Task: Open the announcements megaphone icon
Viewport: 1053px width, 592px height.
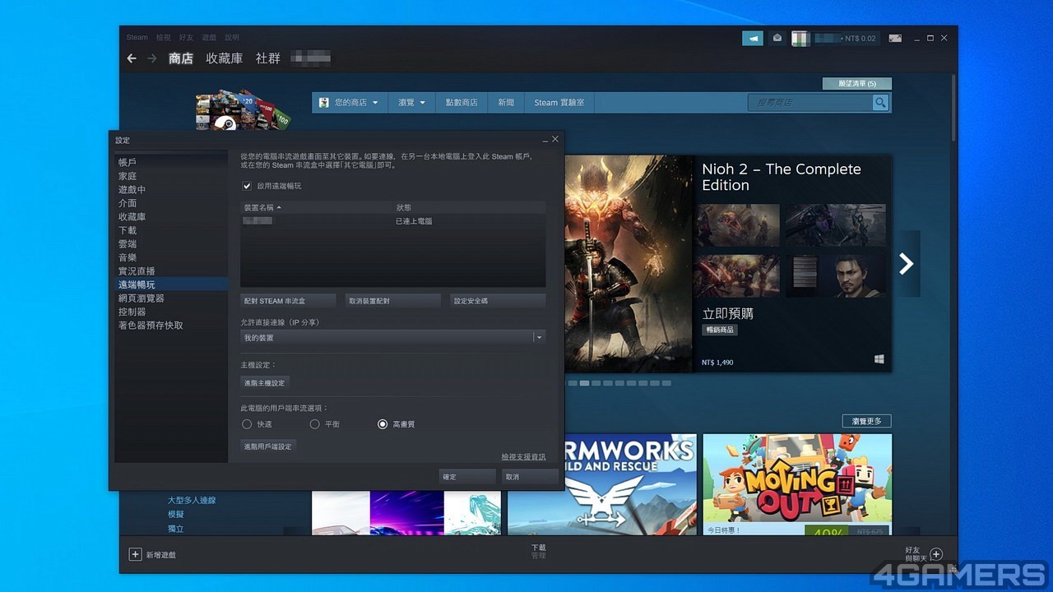Action: pyautogui.click(x=753, y=38)
